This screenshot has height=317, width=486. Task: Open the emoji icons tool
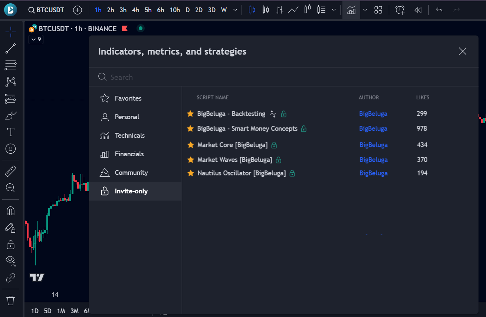click(x=11, y=149)
